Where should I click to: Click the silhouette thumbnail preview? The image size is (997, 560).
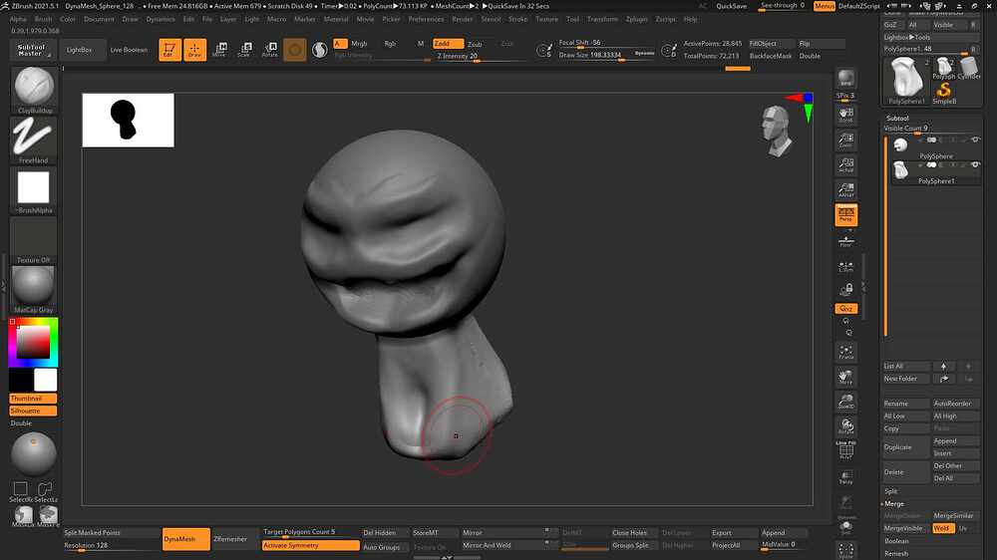[x=128, y=121]
